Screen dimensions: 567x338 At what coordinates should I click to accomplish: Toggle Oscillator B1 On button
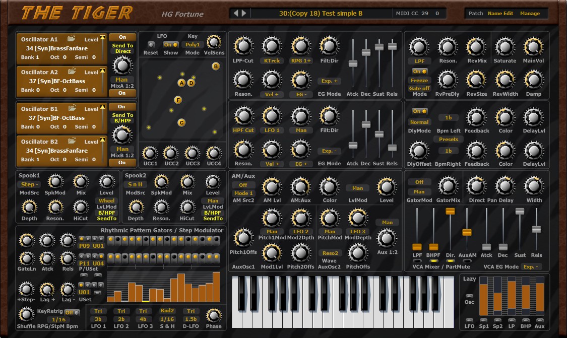[x=121, y=107]
